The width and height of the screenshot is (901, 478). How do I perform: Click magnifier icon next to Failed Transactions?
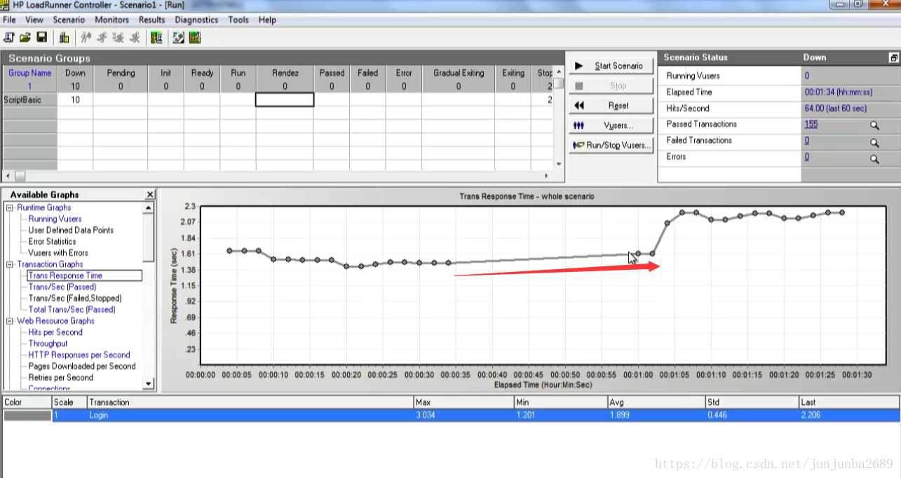pyautogui.click(x=874, y=142)
